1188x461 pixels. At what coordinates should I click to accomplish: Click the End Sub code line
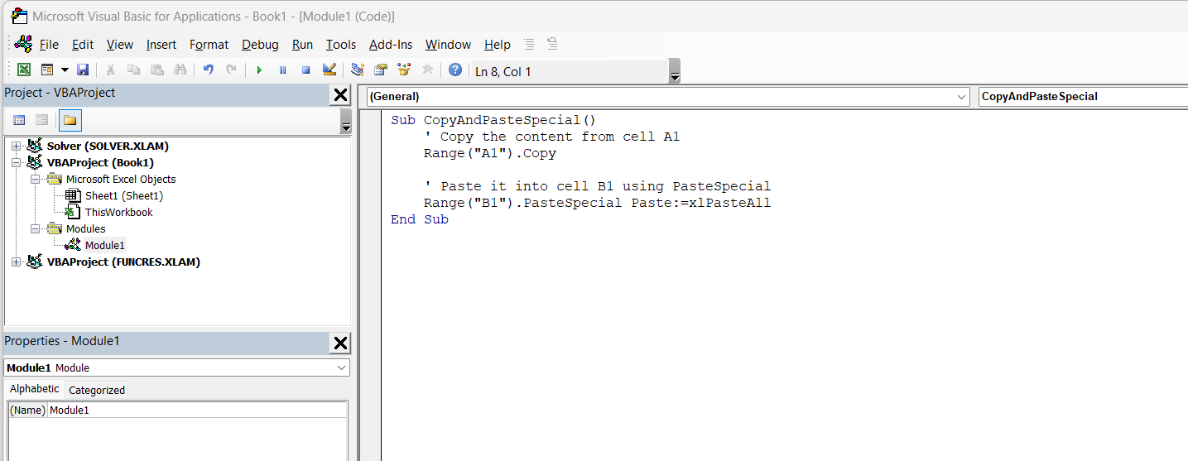[x=420, y=219]
